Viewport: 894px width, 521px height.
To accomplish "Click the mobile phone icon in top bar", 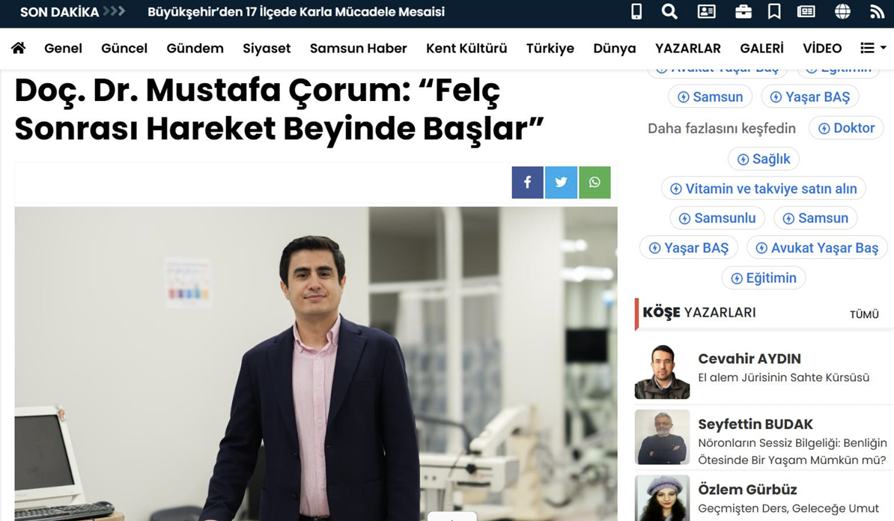I will coord(636,12).
